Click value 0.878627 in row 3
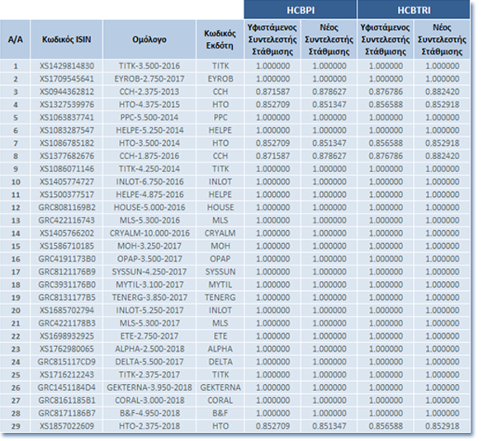Screen dimensions: 483x441 click(329, 91)
